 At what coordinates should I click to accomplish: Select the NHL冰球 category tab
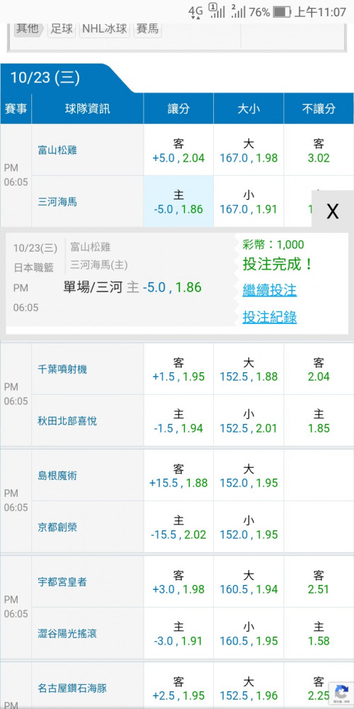point(105,29)
